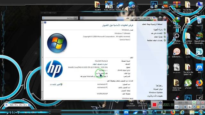This screenshot has width=205, height=115.
Task: Open the Bumblebee (2018) folder
Action: [x=188, y=23]
